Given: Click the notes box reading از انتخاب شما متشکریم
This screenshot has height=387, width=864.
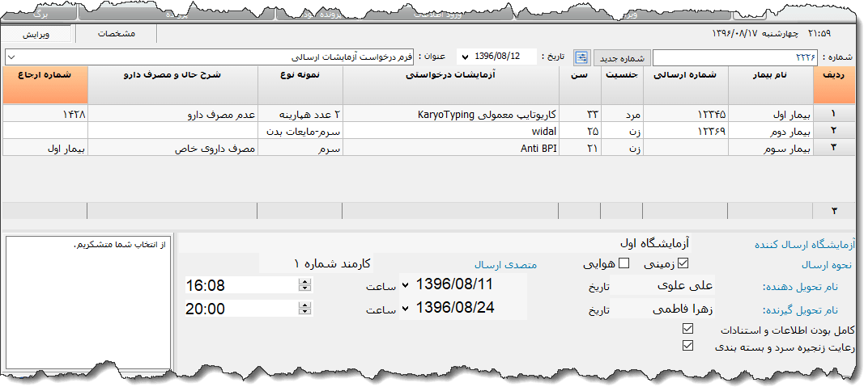Looking at the screenshot, I should point(87,302).
